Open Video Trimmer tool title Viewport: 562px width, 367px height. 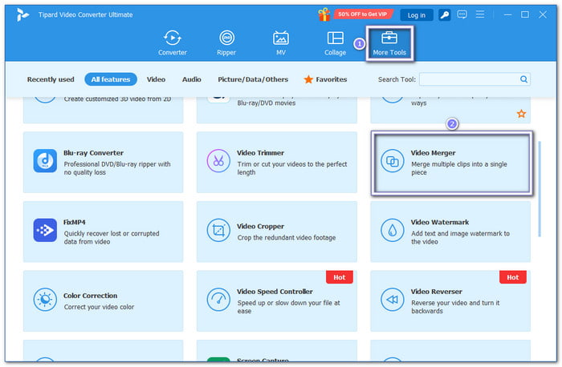pos(260,153)
